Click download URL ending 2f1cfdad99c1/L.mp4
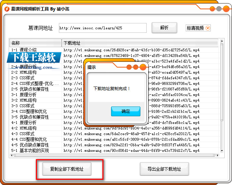 point(131,139)
